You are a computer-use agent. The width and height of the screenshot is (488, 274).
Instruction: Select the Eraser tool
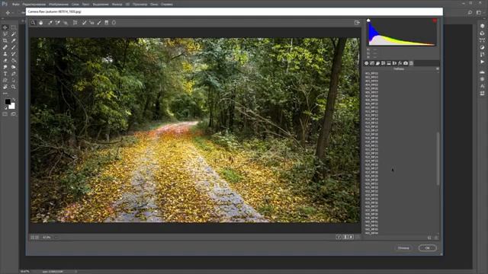tap(5, 61)
